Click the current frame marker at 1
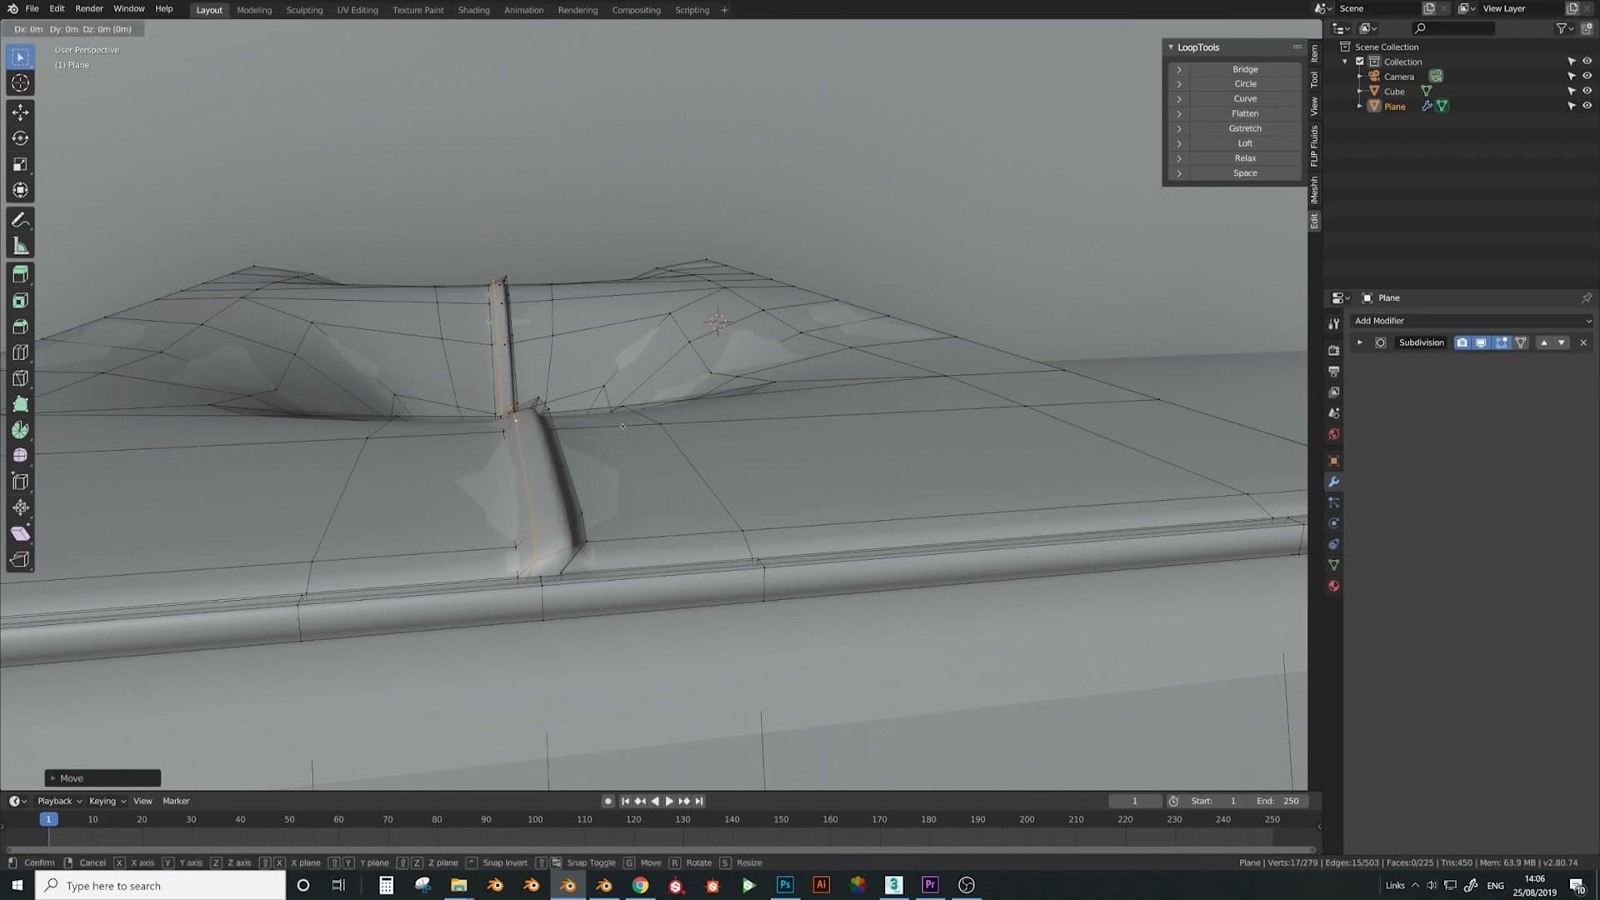 [x=48, y=819]
